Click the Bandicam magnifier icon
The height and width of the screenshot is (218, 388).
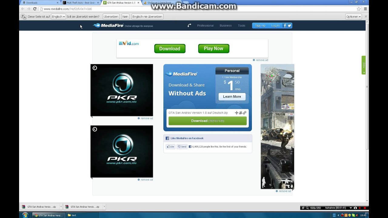(307, 208)
